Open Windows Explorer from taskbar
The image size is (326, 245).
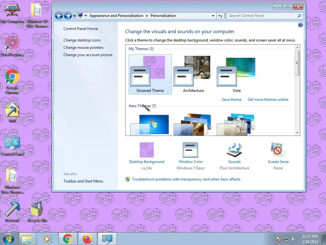click(27, 239)
